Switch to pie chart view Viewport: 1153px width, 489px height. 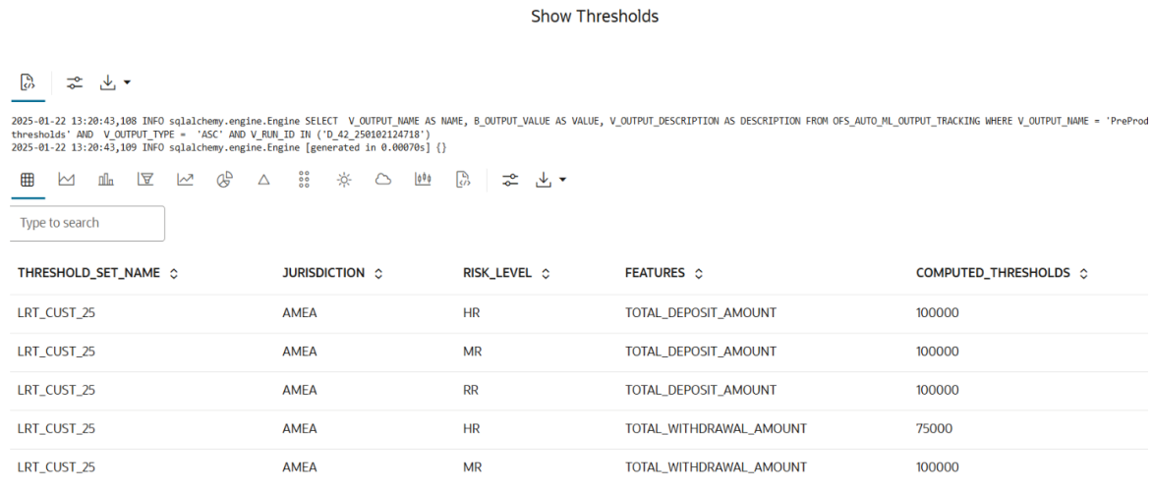224,179
